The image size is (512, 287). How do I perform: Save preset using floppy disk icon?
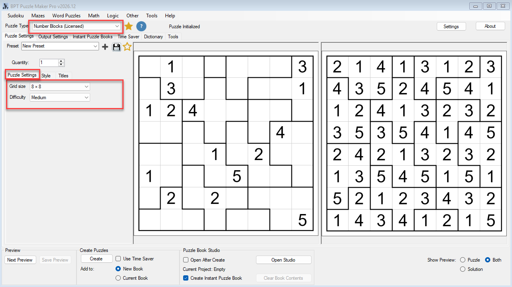tap(116, 47)
